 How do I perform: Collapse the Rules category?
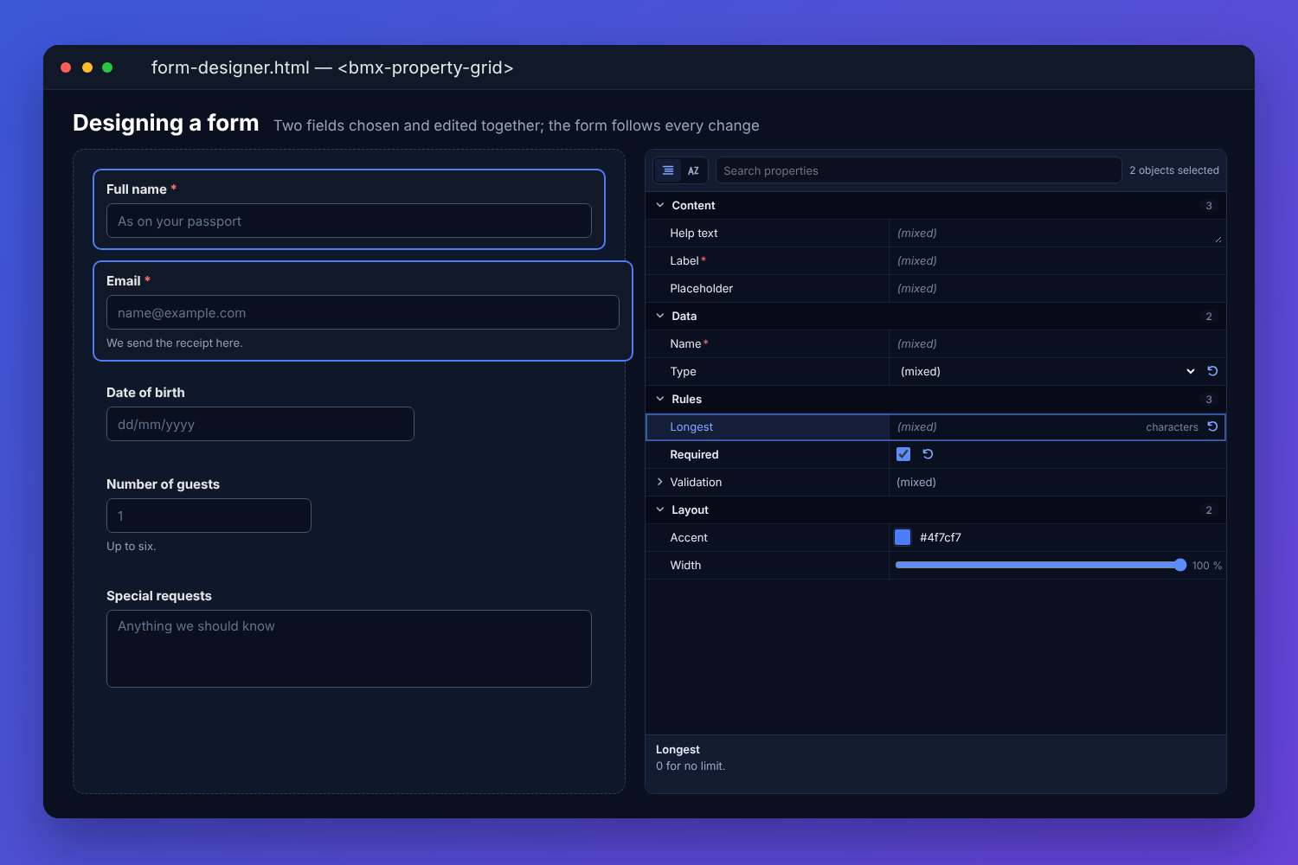pos(660,399)
